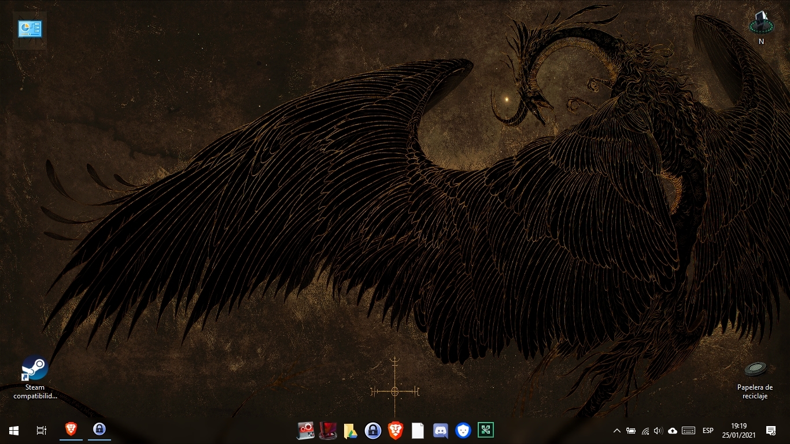The height and width of the screenshot is (444, 790).
Task: Open the blue shield Betternet dock icon
Action: click(x=463, y=431)
